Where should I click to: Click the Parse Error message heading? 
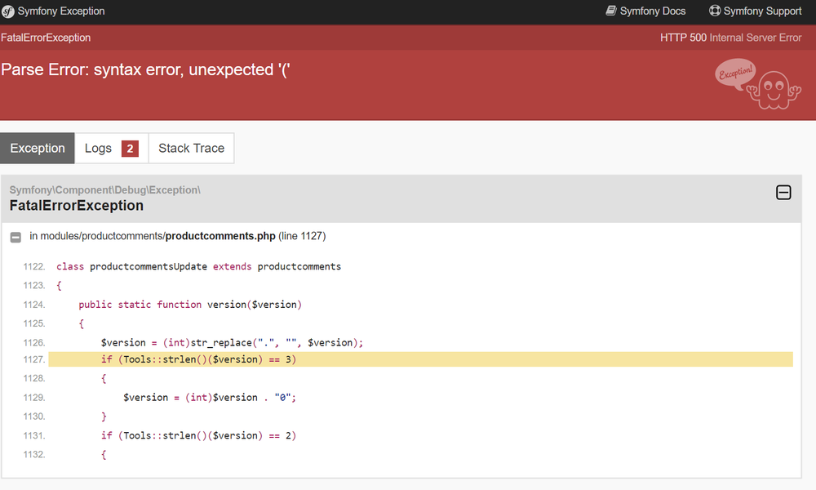(146, 69)
